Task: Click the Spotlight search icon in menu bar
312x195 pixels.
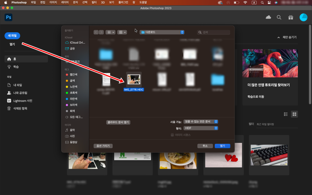Action: coord(262,2)
